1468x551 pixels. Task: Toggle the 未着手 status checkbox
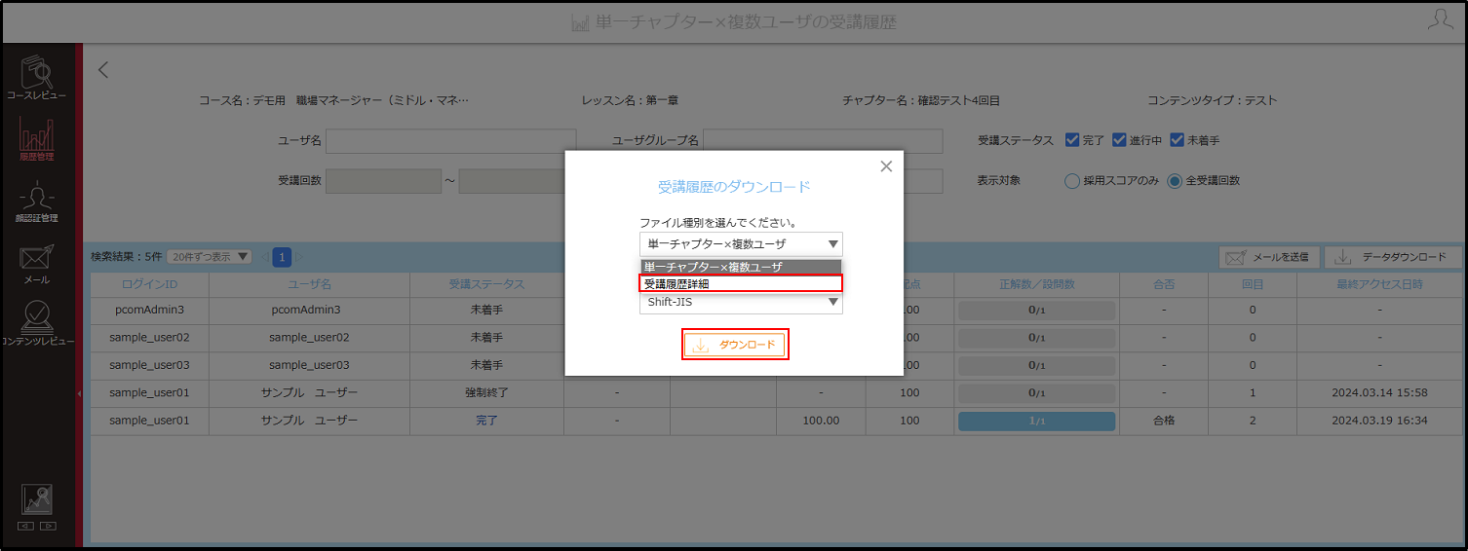pos(1177,140)
